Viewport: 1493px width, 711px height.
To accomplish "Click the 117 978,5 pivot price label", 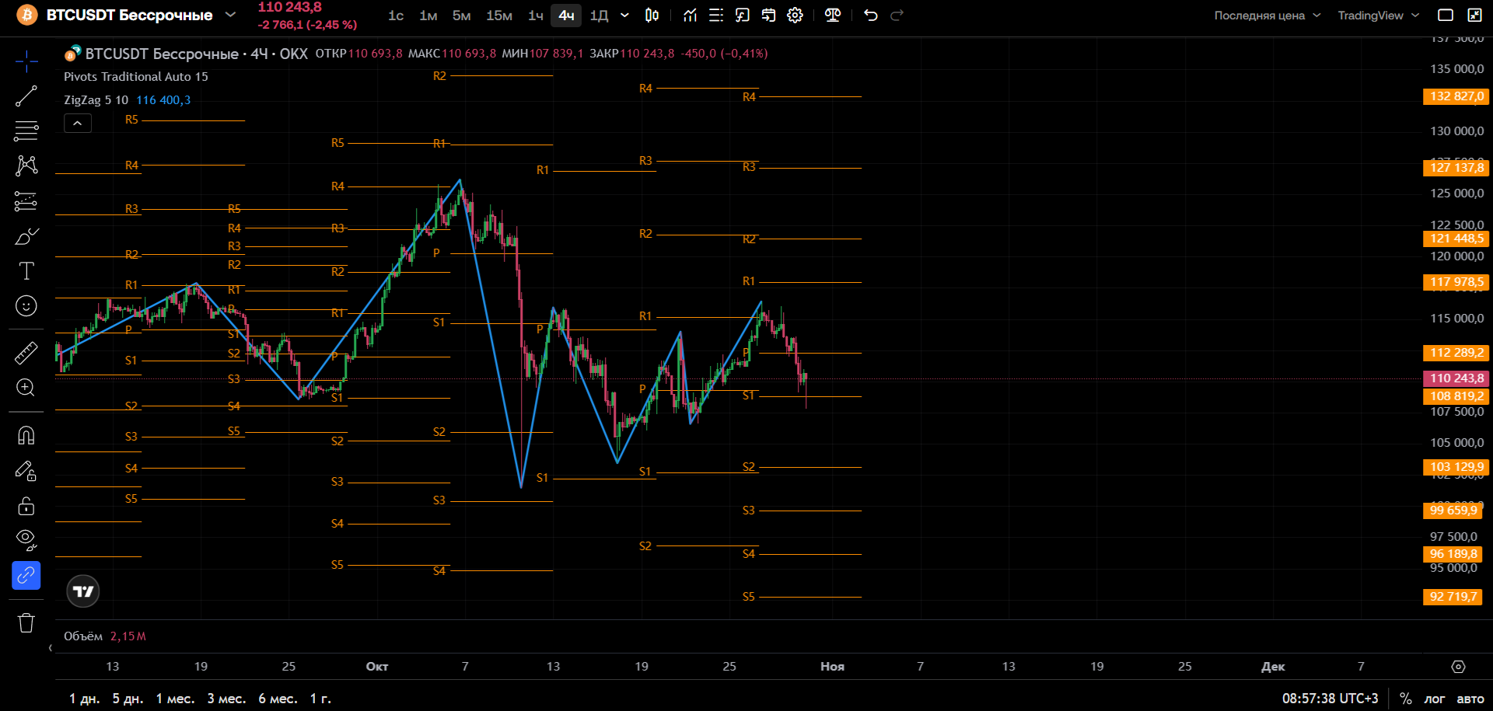I will pos(1456,282).
